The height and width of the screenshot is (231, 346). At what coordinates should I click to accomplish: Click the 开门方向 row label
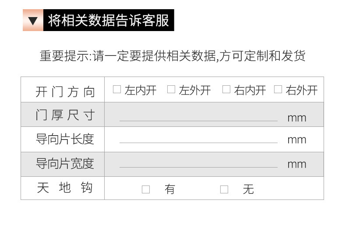(x=65, y=91)
